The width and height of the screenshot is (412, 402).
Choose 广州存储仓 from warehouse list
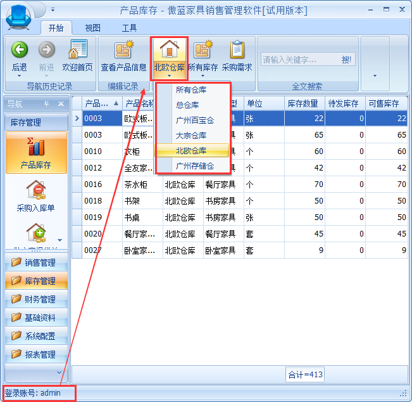[195, 166]
